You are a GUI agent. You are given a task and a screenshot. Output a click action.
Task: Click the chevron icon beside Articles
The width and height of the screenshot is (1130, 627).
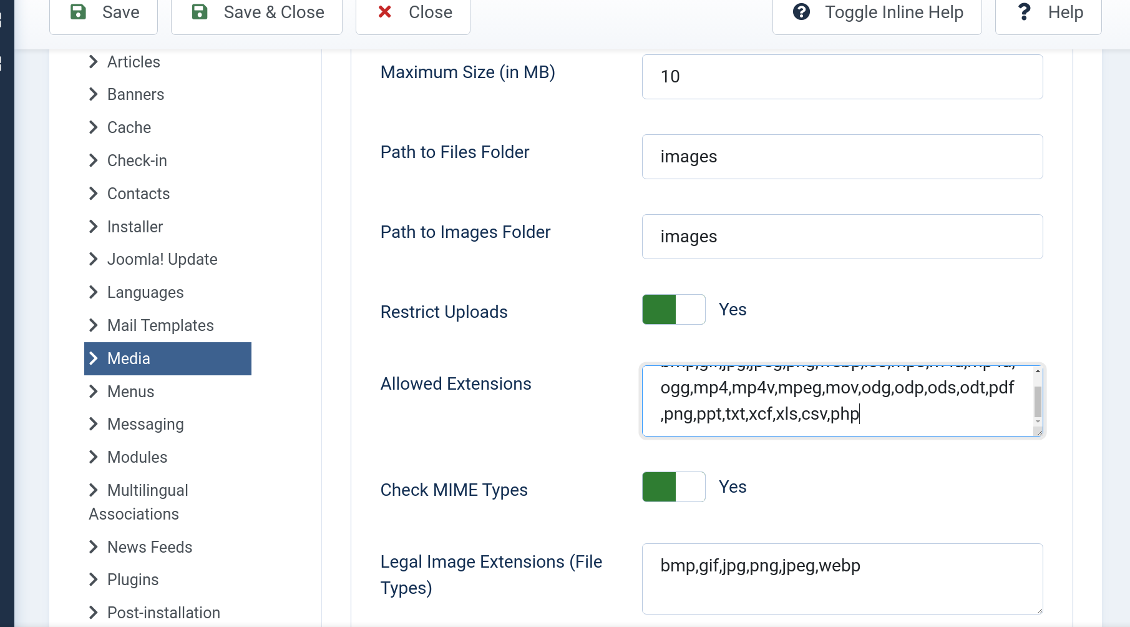94,62
